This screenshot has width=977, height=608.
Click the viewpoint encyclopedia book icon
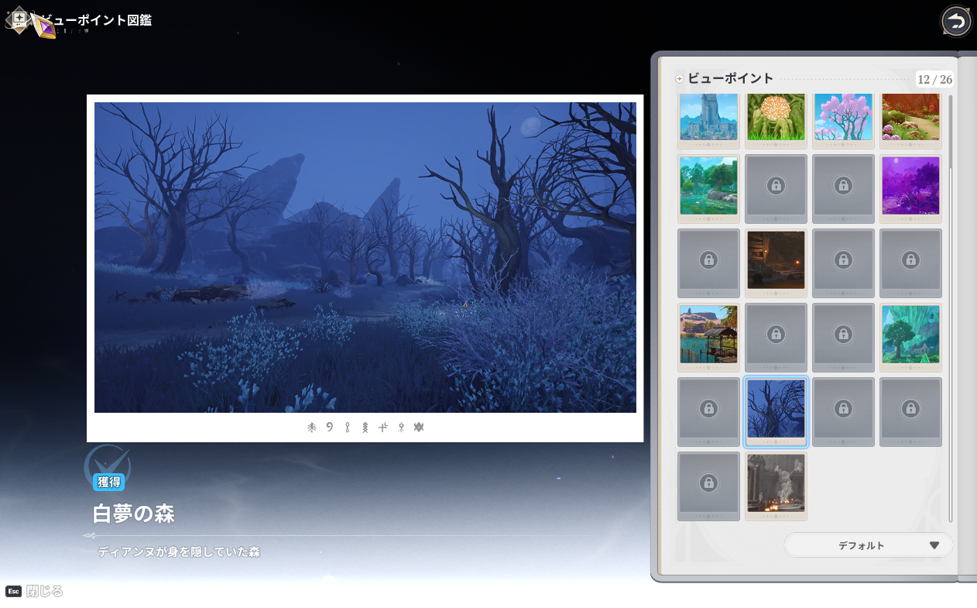pos(19,19)
